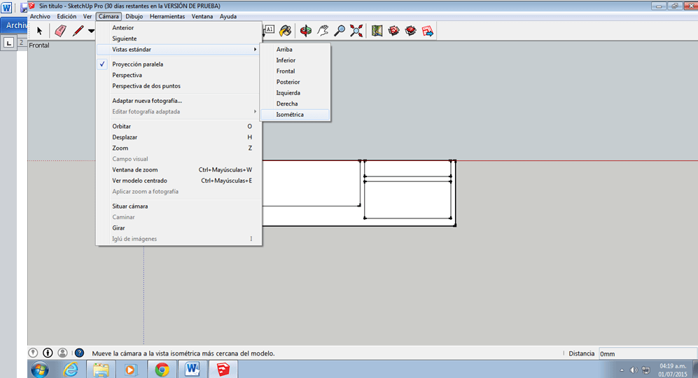Viewport: 698px width, 378px height.
Task: Switch to Perspectiva de dos puntos
Action: 179,86
